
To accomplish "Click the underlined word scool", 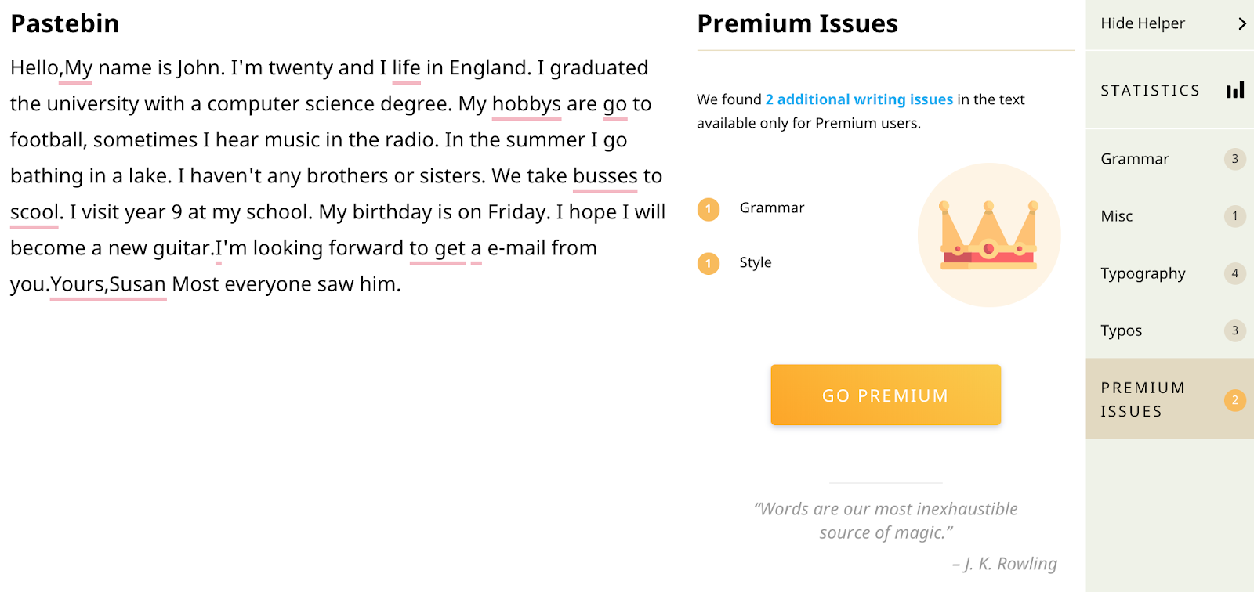I will pos(34,212).
